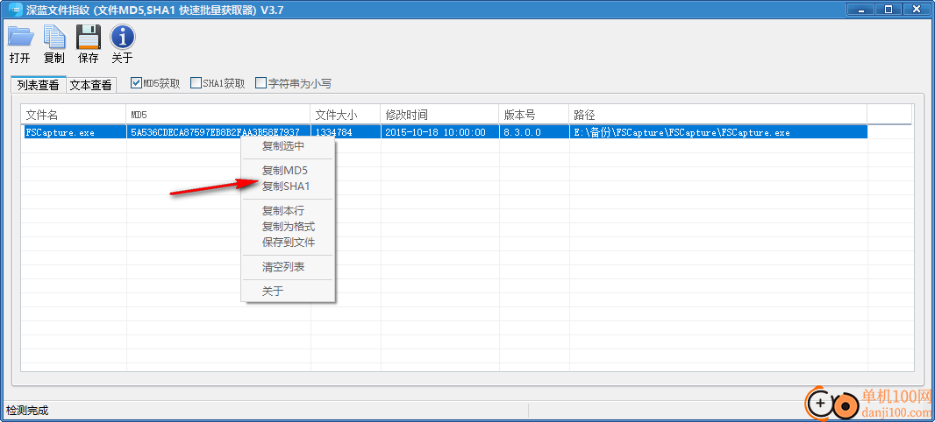Click the path E:\备份\FSCapture\FSCapture\FSCapture.exe

point(682,133)
